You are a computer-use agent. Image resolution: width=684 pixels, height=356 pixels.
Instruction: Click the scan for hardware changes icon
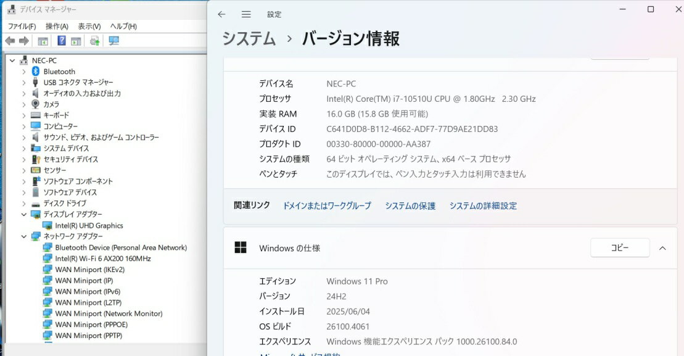pyautogui.click(x=113, y=41)
